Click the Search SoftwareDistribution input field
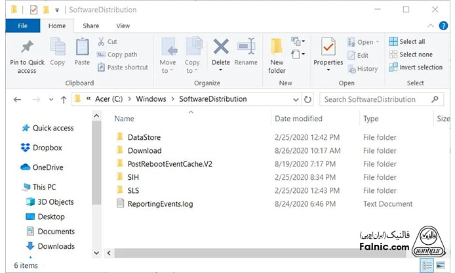 (x=374, y=100)
